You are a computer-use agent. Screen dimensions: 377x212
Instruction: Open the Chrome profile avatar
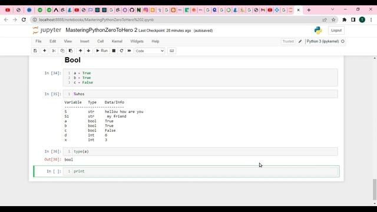[362, 19]
